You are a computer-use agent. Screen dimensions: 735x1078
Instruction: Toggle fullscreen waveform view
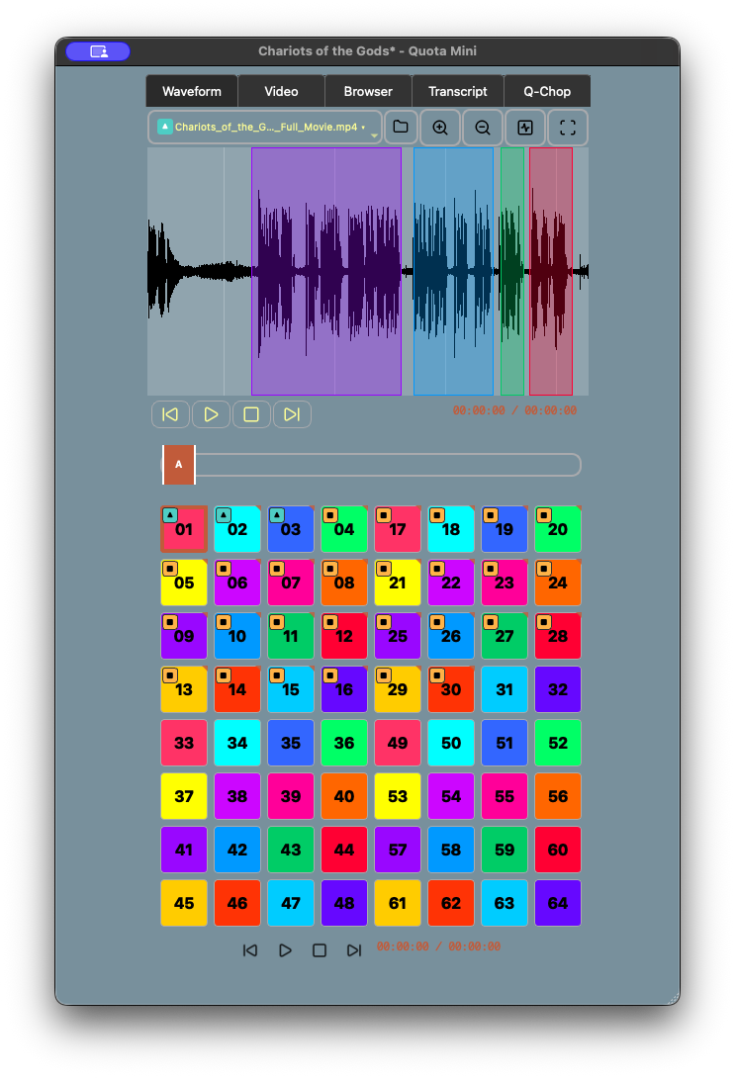[567, 128]
